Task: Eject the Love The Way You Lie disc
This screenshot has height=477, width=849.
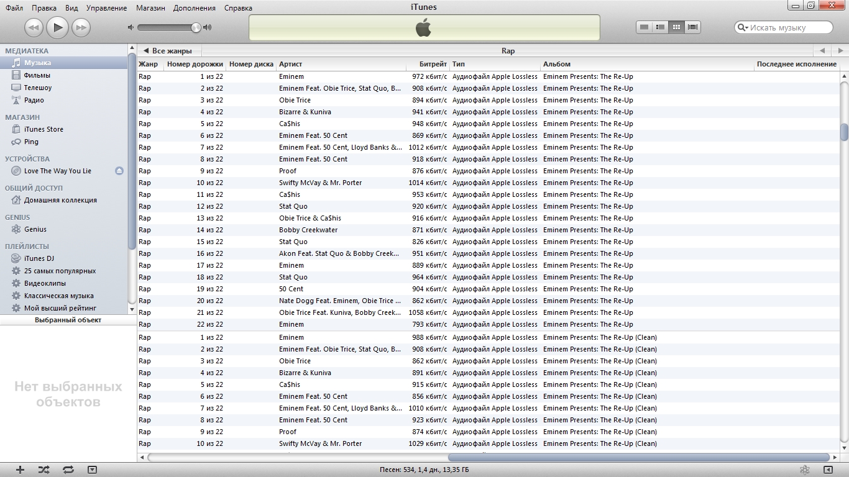Action: pyautogui.click(x=119, y=171)
